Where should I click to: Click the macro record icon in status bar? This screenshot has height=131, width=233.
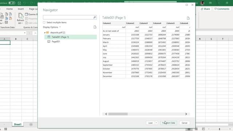(6, 129)
